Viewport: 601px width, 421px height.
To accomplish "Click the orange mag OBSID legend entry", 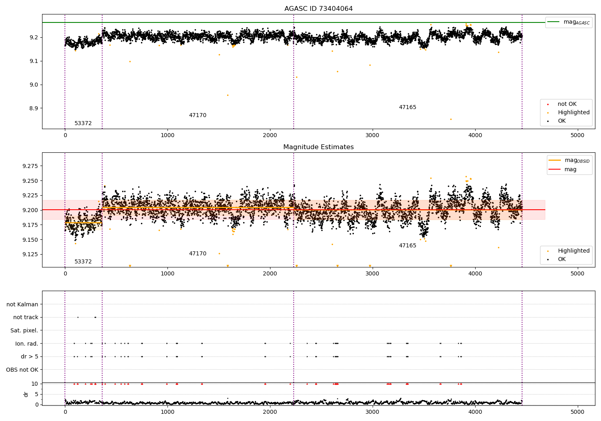I will pos(569,160).
